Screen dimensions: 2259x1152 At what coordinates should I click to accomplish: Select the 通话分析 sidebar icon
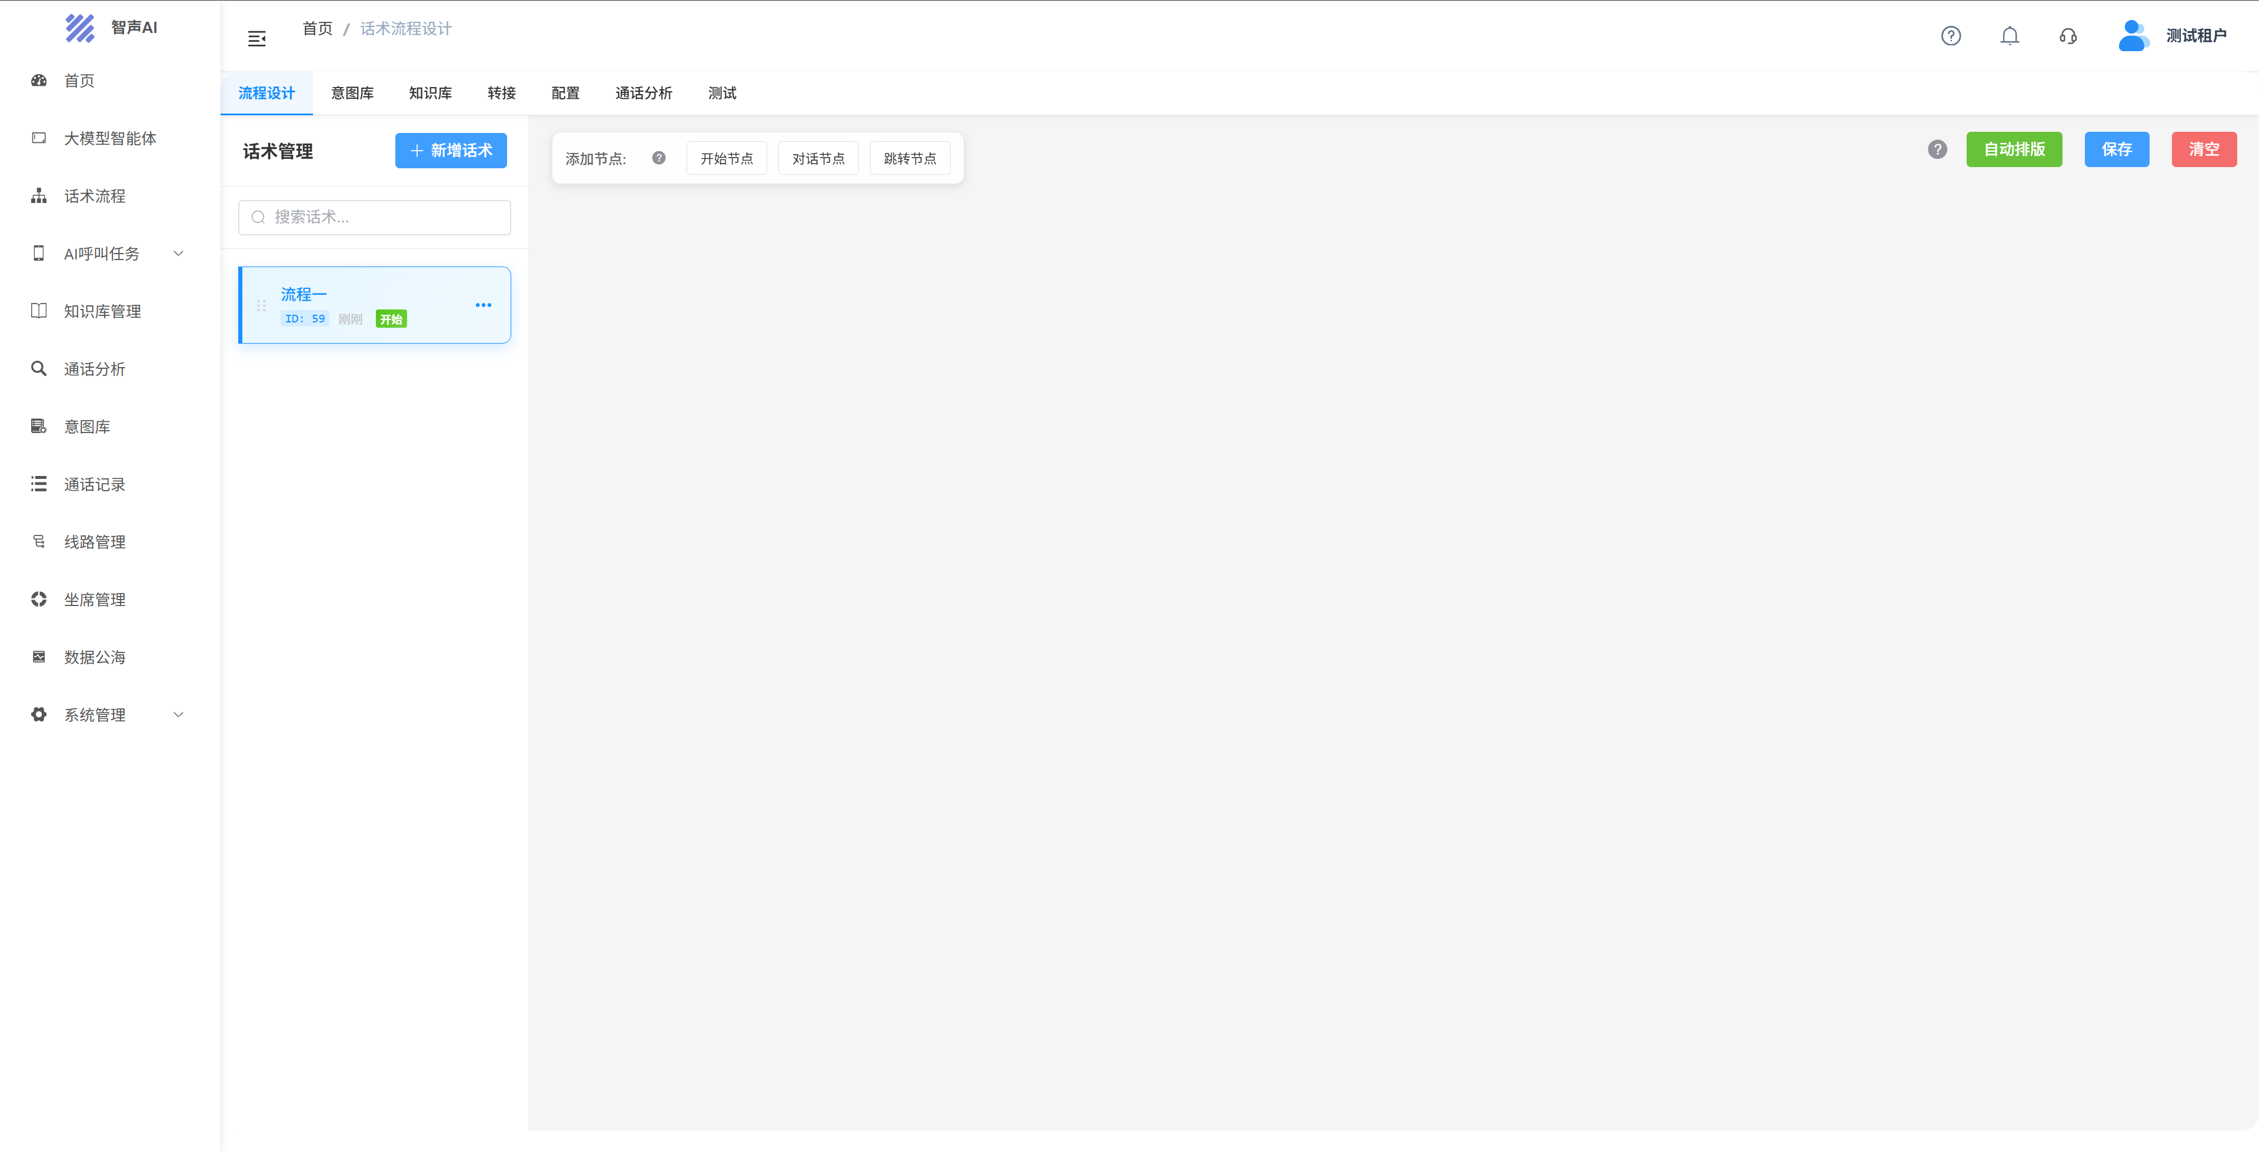pos(95,368)
